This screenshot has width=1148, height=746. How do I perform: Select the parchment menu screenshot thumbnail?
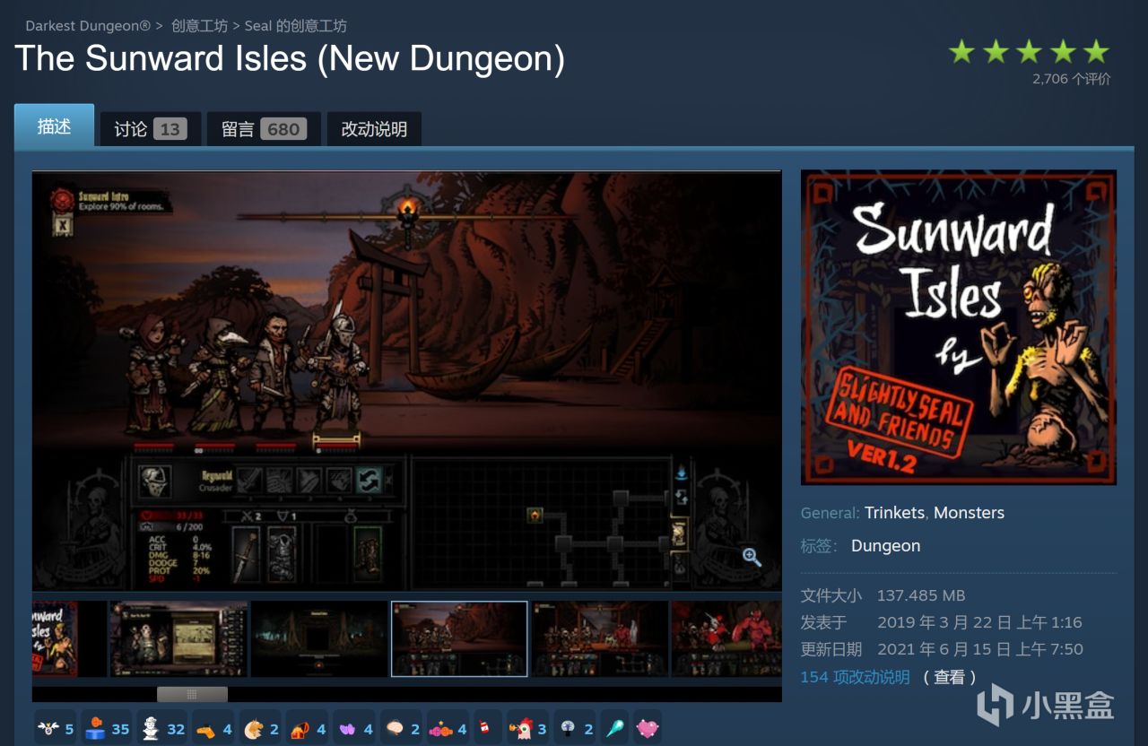click(178, 638)
